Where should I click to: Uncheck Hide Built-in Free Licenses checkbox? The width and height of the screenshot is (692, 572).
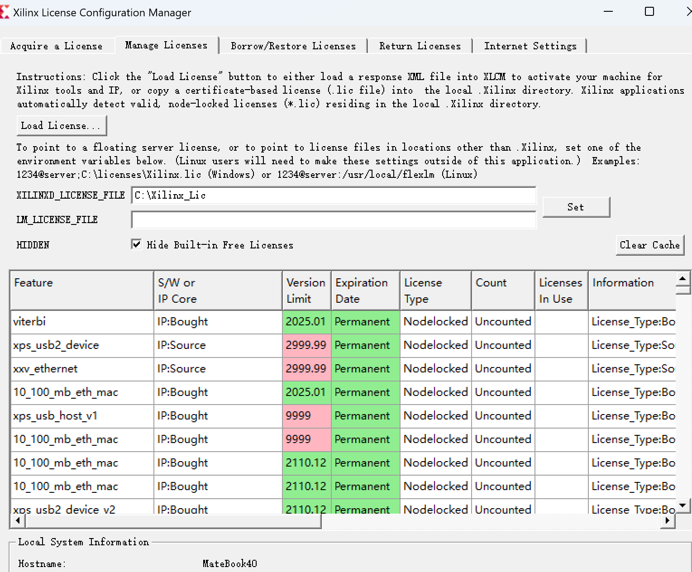pos(136,244)
